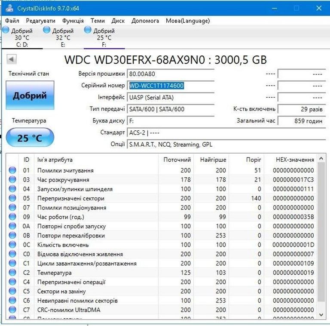Click threshold value 140 for reallocated sectors
330x326 pixels.
256,198
